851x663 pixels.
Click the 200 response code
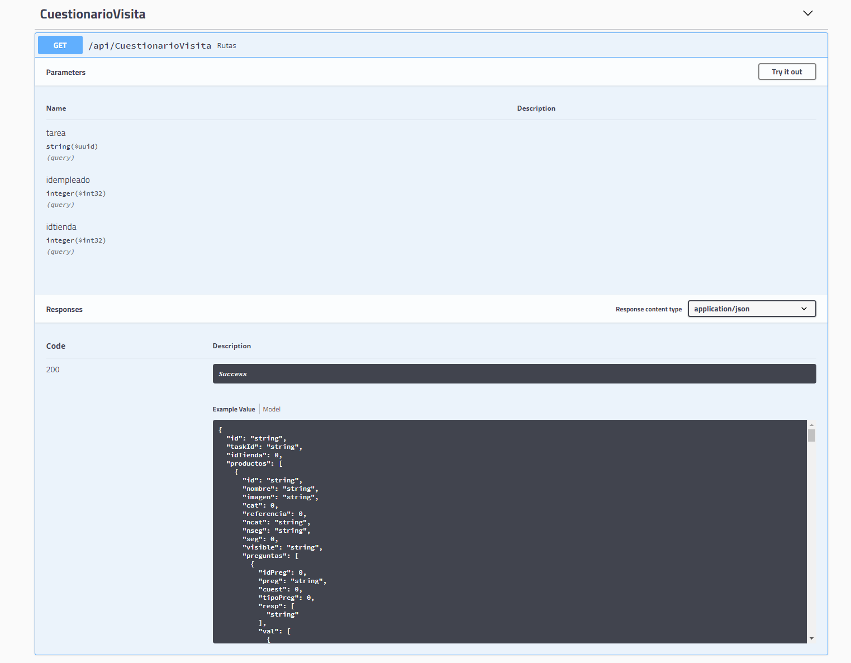click(53, 370)
